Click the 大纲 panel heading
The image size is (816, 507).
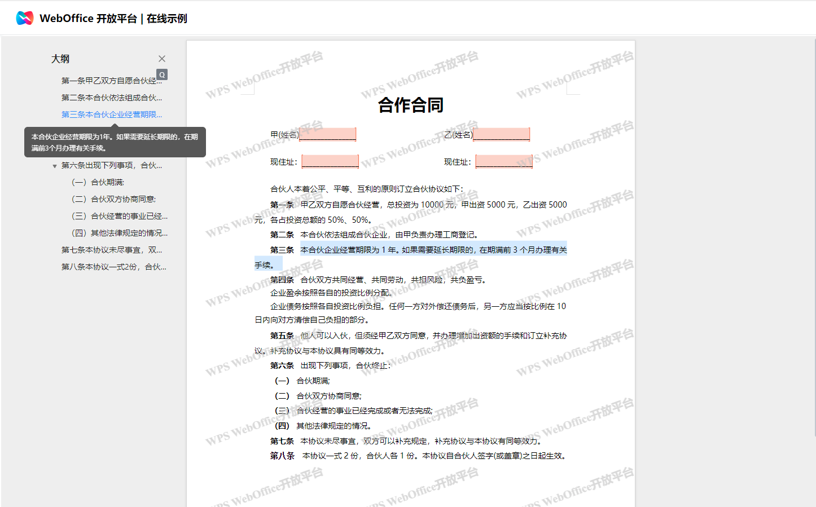click(60, 59)
